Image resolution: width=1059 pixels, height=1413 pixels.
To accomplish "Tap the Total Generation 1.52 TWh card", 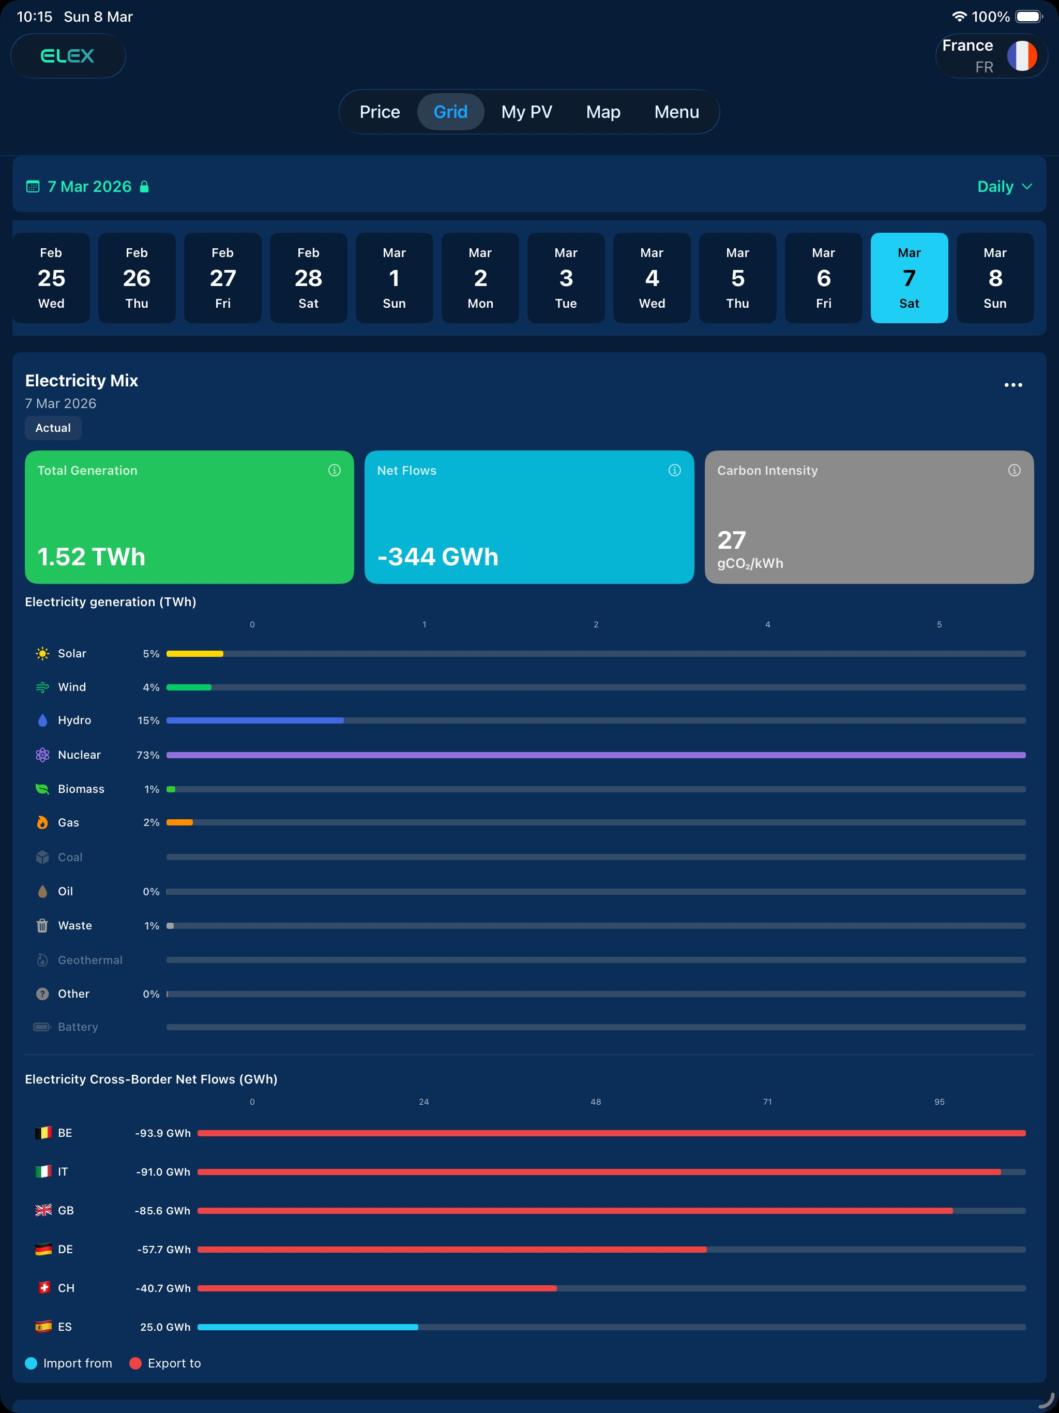I will (189, 517).
